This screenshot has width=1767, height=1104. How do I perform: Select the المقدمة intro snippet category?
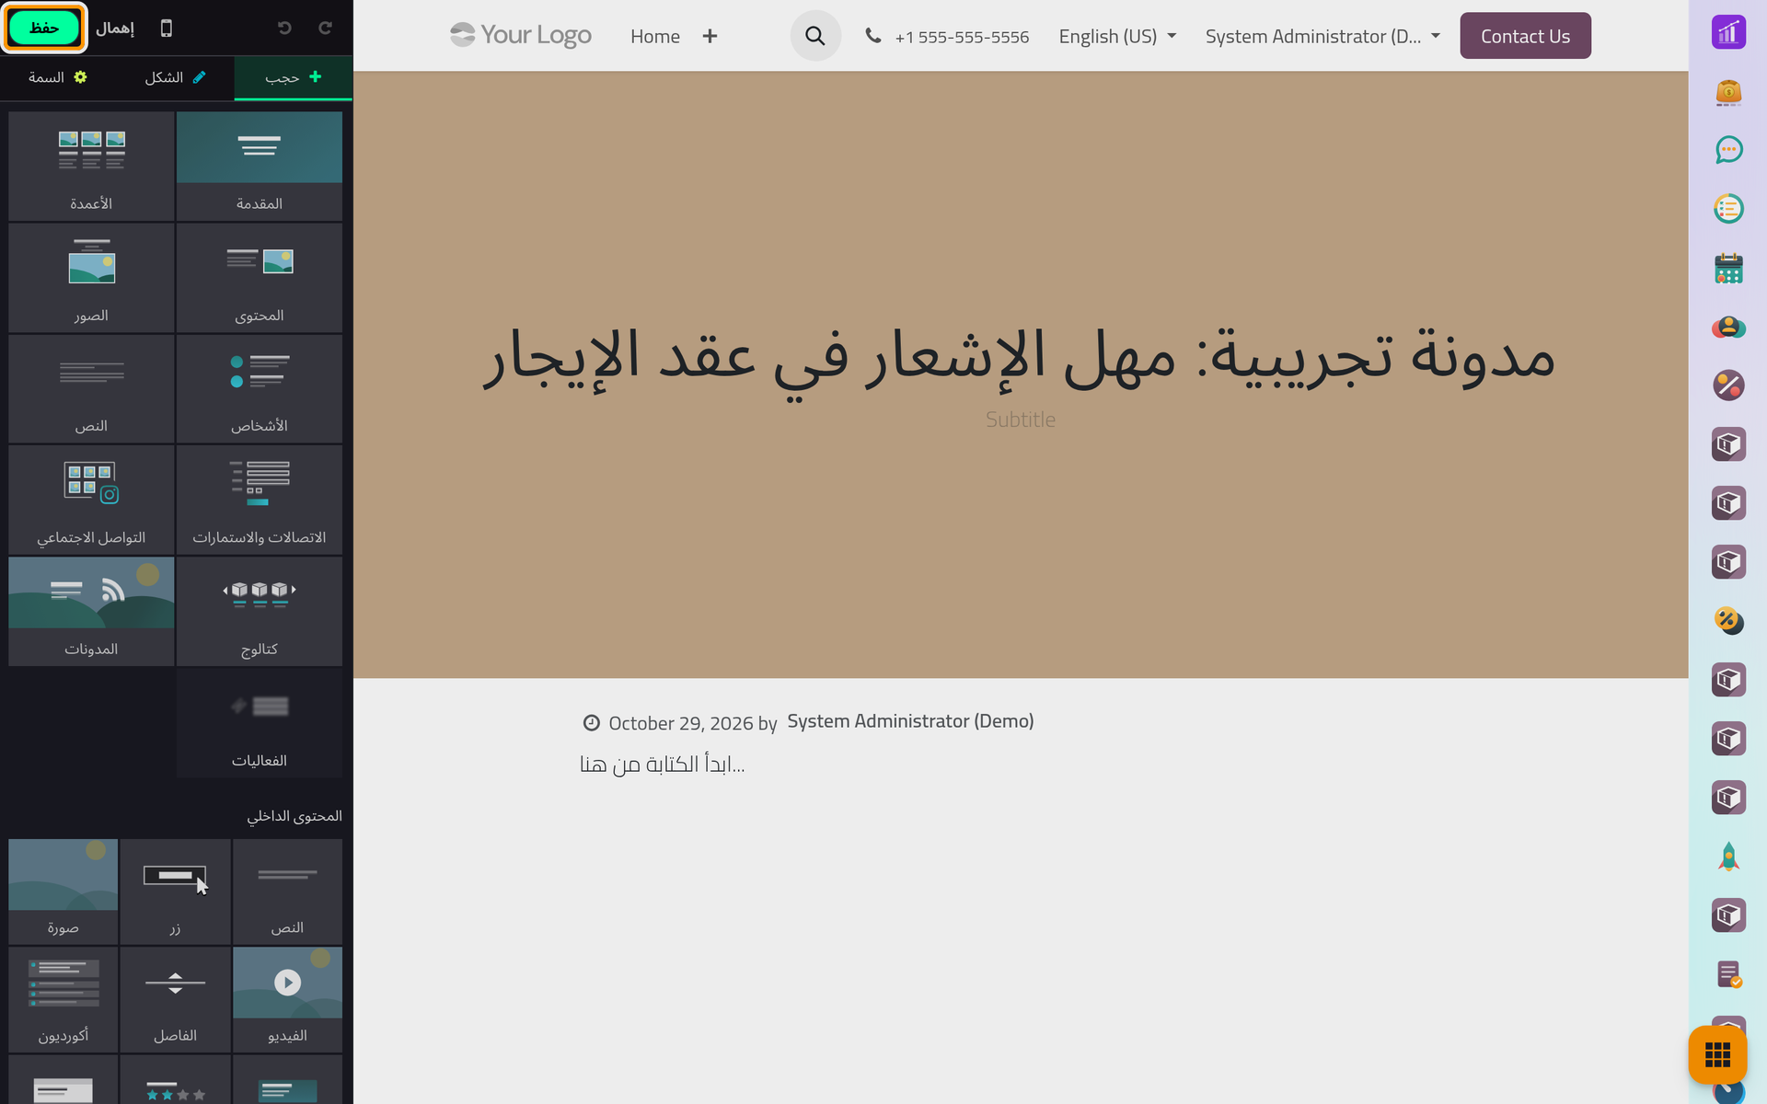pos(260,166)
